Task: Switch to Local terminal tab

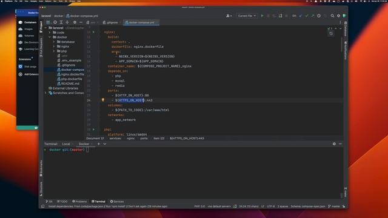Action: [x=66, y=144]
